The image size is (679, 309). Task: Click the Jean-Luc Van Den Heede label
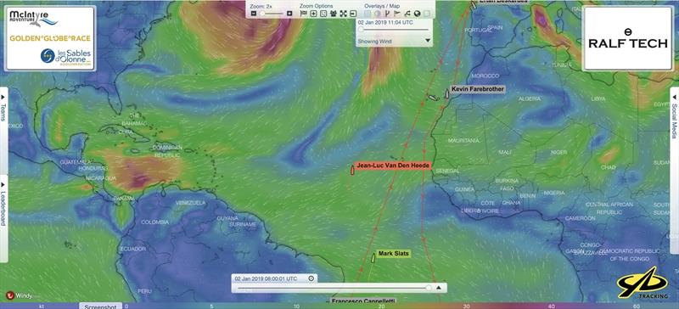pos(393,166)
